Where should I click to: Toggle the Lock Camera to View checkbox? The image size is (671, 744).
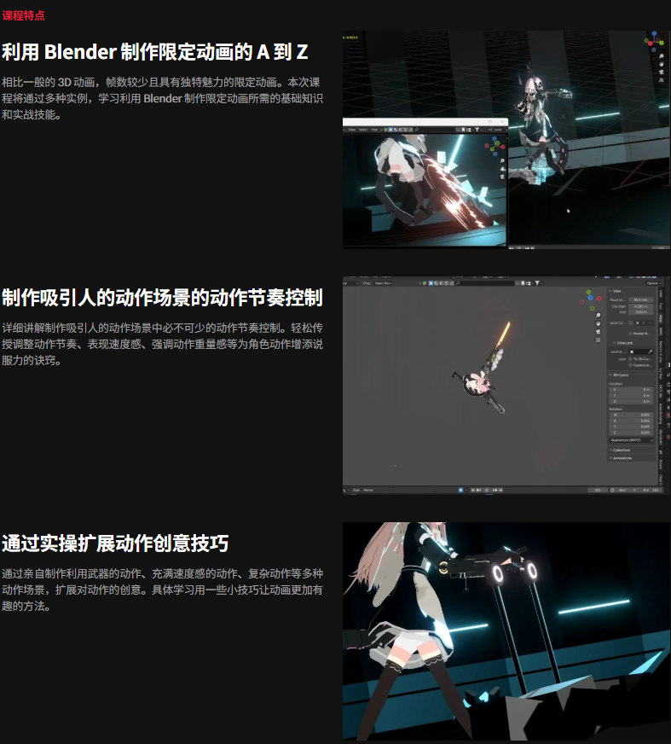coord(630,365)
